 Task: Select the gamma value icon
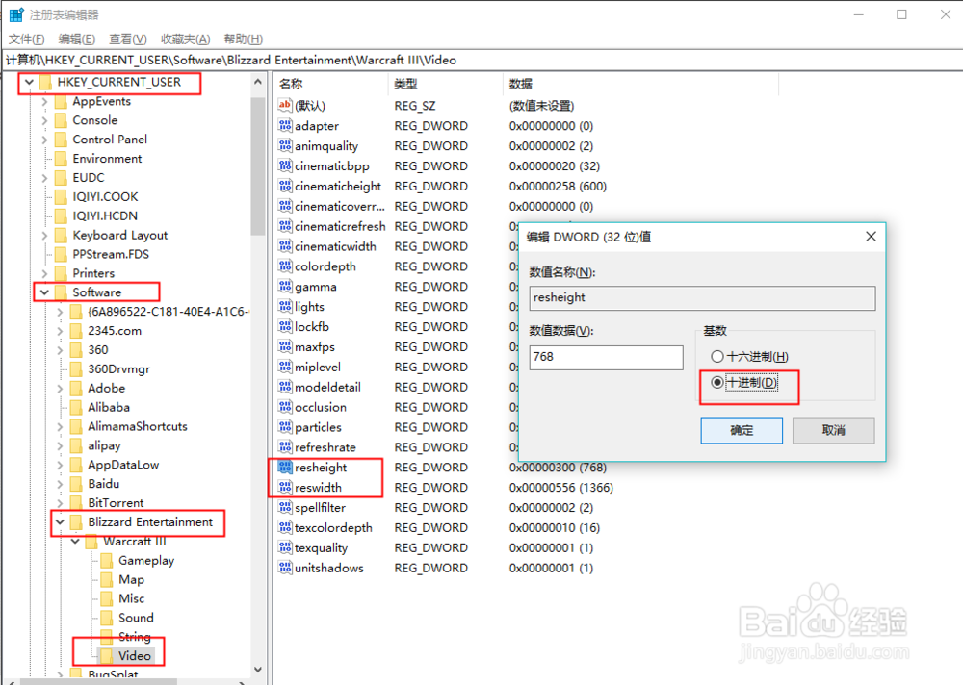pyautogui.click(x=285, y=287)
